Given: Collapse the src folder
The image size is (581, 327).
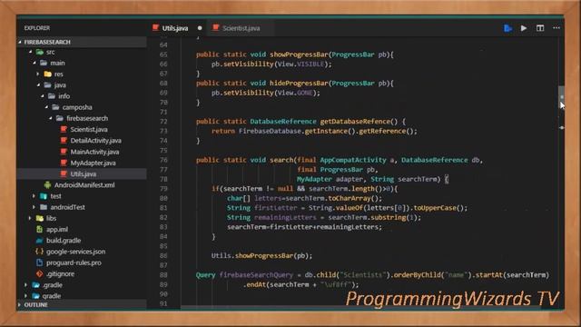Looking at the screenshot, I should (x=31, y=53).
